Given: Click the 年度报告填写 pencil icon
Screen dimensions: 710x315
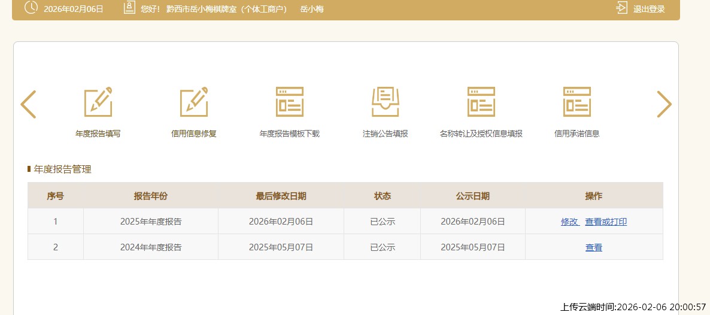Looking at the screenshot, I should click(98, 102).
